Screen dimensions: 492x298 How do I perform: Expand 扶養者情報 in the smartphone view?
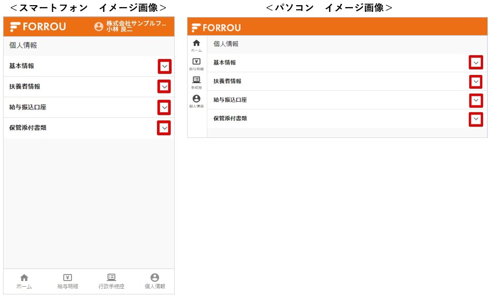(164, 87)
